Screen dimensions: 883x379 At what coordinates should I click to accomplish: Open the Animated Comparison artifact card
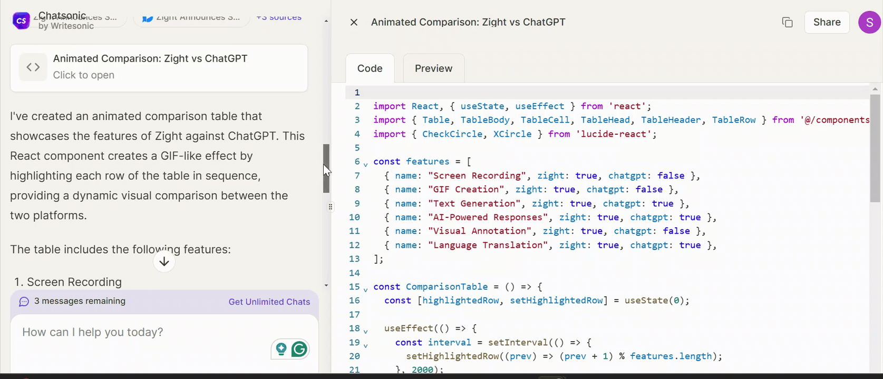[159, 67]
